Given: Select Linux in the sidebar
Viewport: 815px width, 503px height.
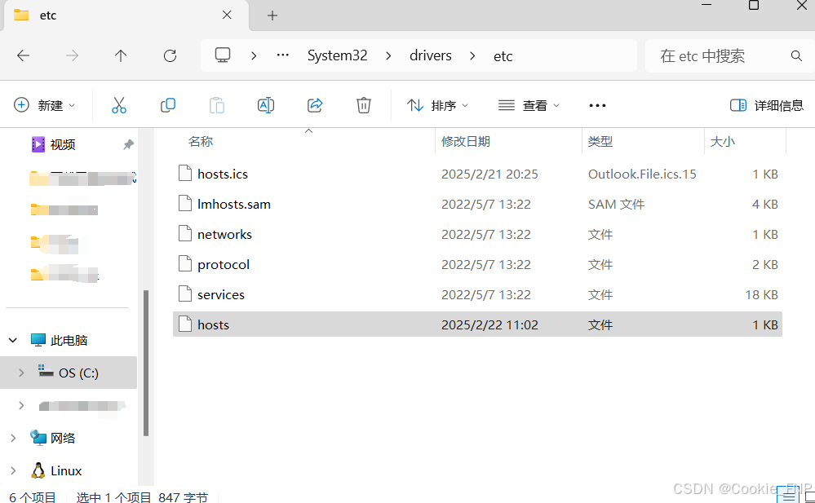Looking at the screenshot, I should click(x=65, y=470).
